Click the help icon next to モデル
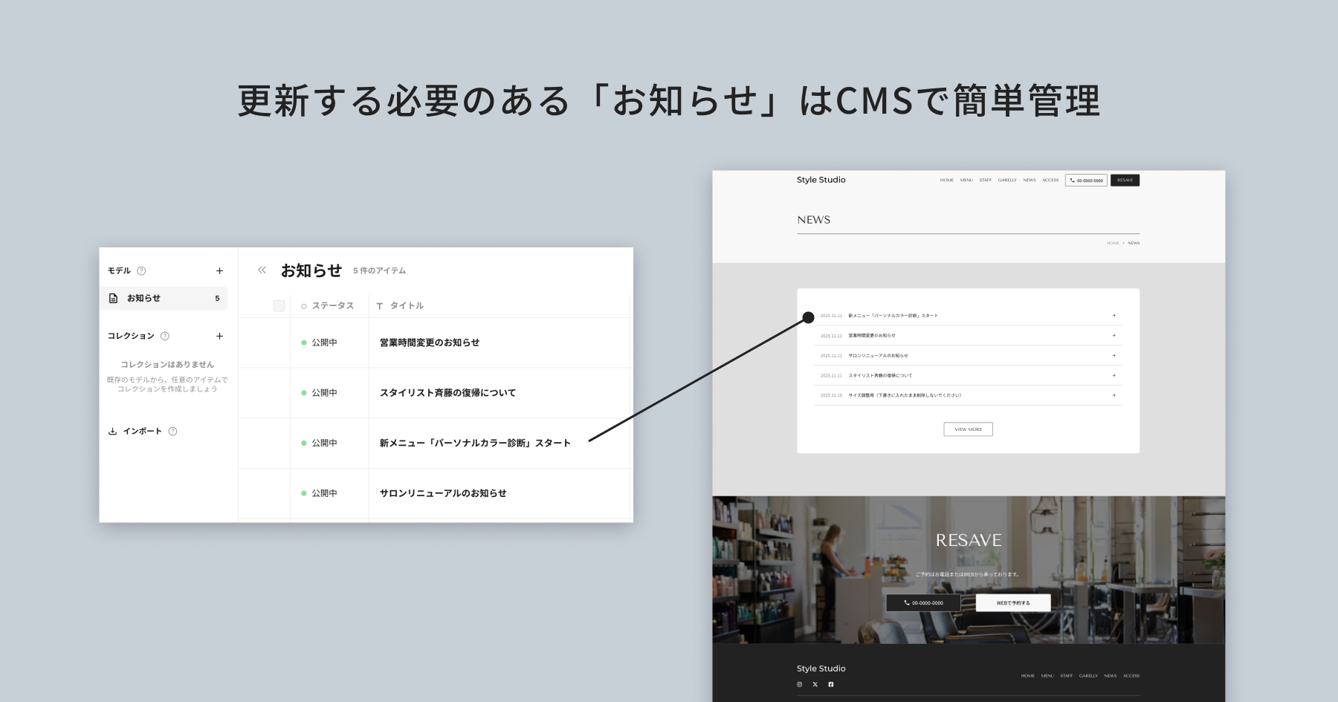This screenshot has height=702, width=1338. point(141,270)
